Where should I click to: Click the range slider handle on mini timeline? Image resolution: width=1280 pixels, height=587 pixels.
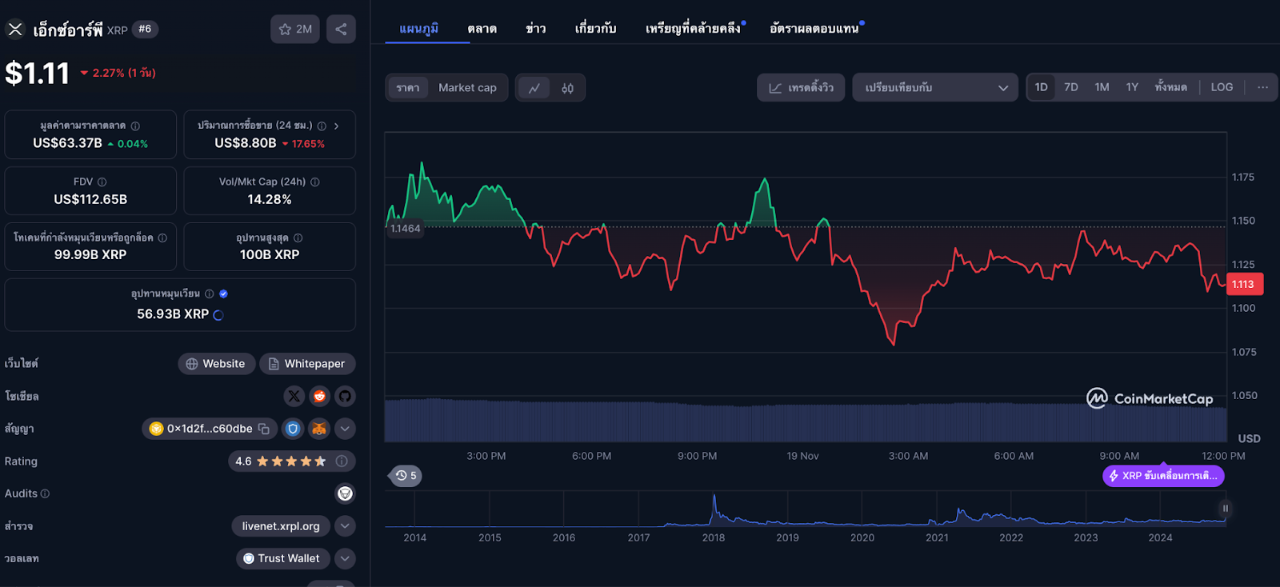tap(1225, 509)
